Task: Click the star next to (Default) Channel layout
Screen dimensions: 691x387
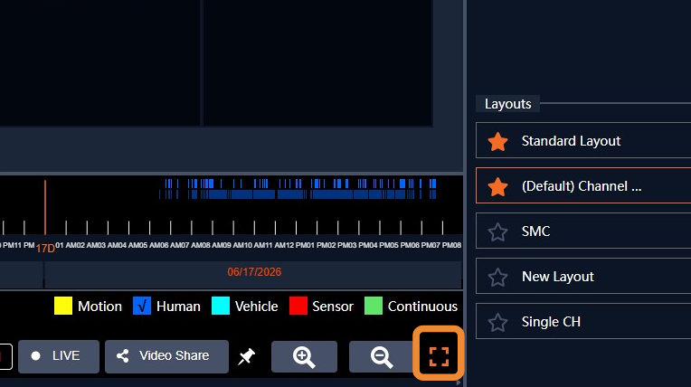Action: (x=497, y=186)
